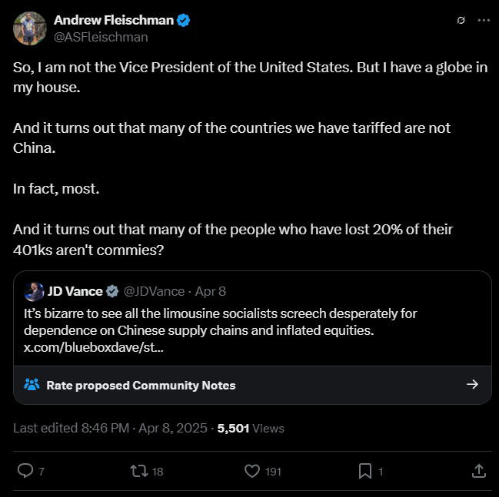Screen dimensions: 499x497
Task: Open the quoted JD Vance tweet text
Action: [x=220, y=322]
